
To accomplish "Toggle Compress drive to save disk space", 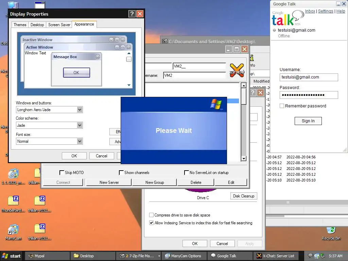I will pos(151,215).
